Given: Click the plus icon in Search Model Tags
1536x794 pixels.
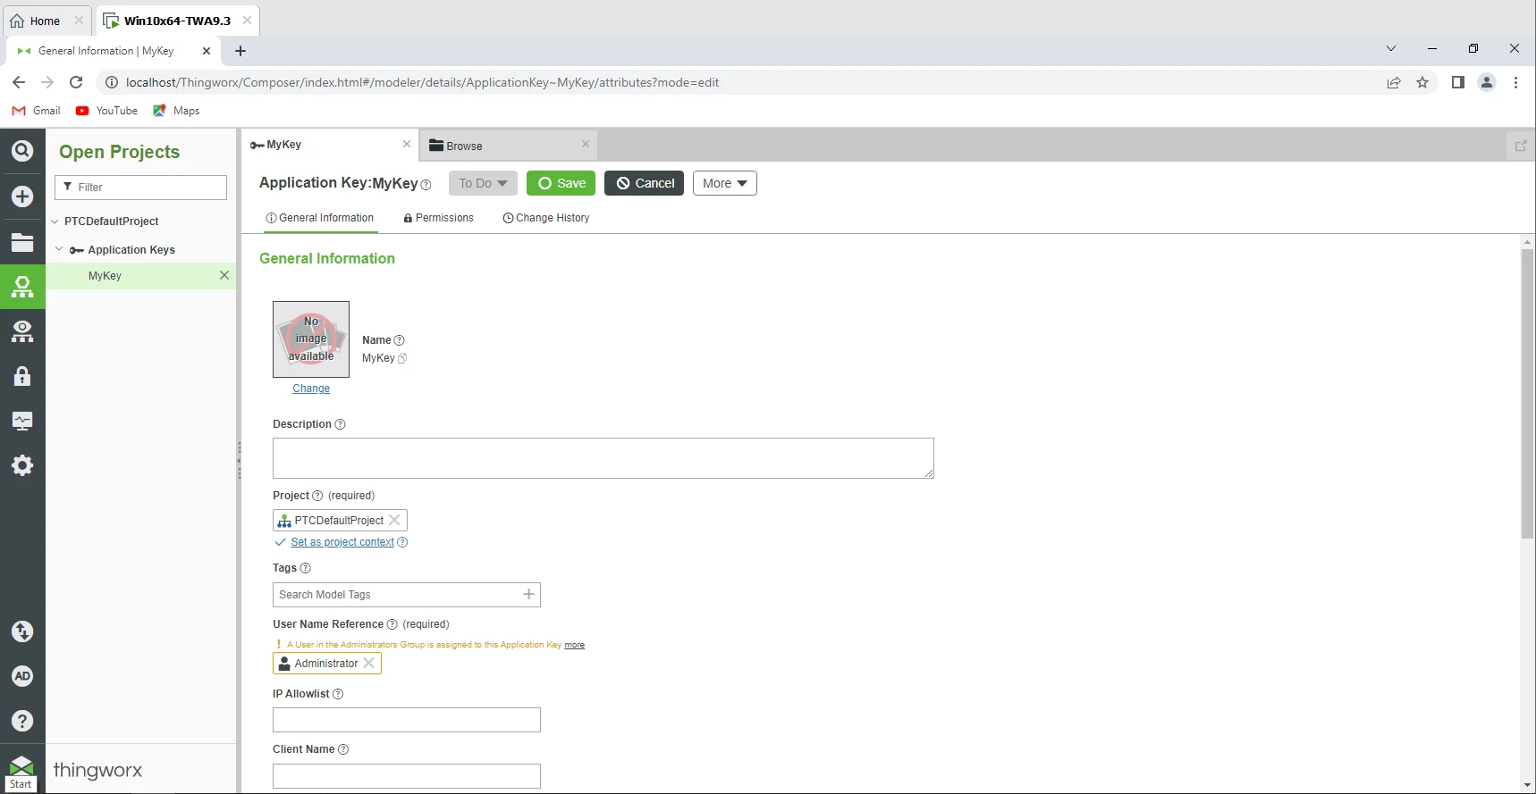Looking at the screenshot, I should pyautogui.click(x=528, y=594).
